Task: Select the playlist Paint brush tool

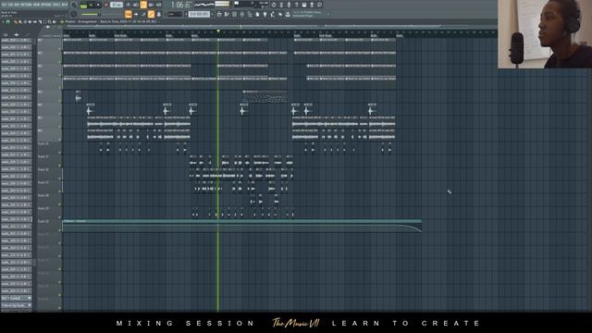Action: 19,22
